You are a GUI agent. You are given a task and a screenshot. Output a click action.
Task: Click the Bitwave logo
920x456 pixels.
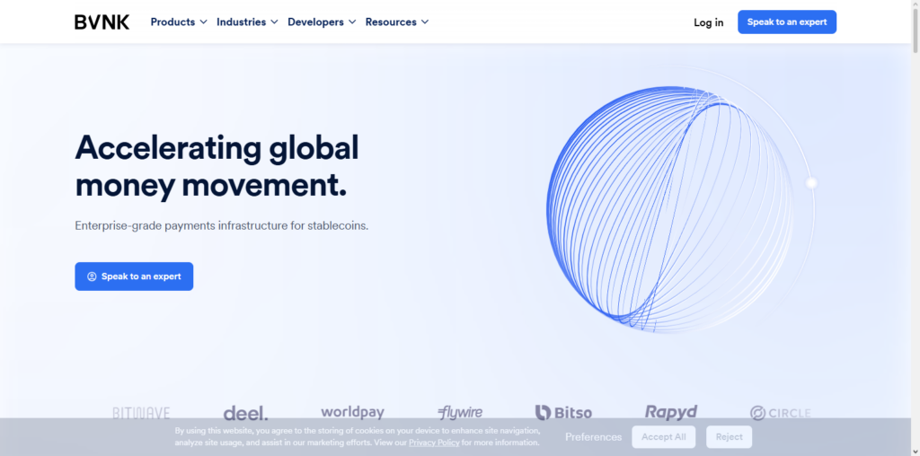141,413
